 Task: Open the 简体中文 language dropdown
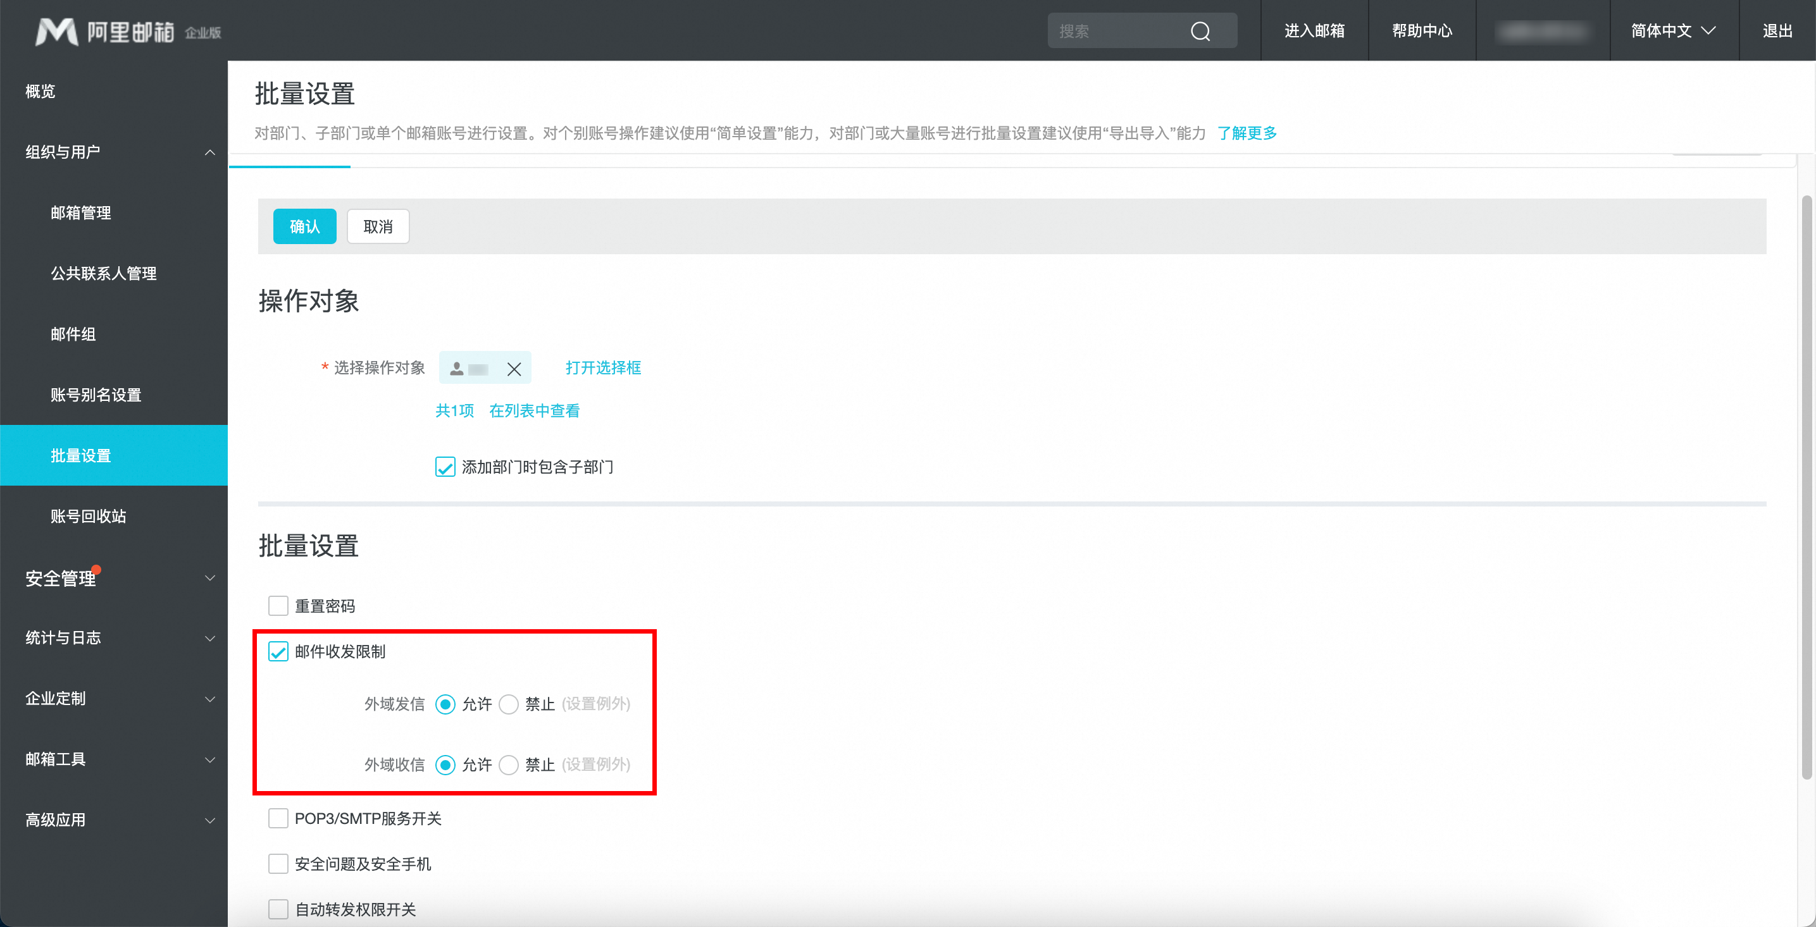point(1674,31)
